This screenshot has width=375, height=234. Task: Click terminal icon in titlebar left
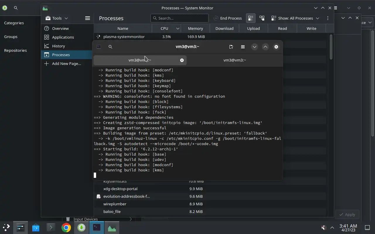pyautogui.click(x=99, y=47)
